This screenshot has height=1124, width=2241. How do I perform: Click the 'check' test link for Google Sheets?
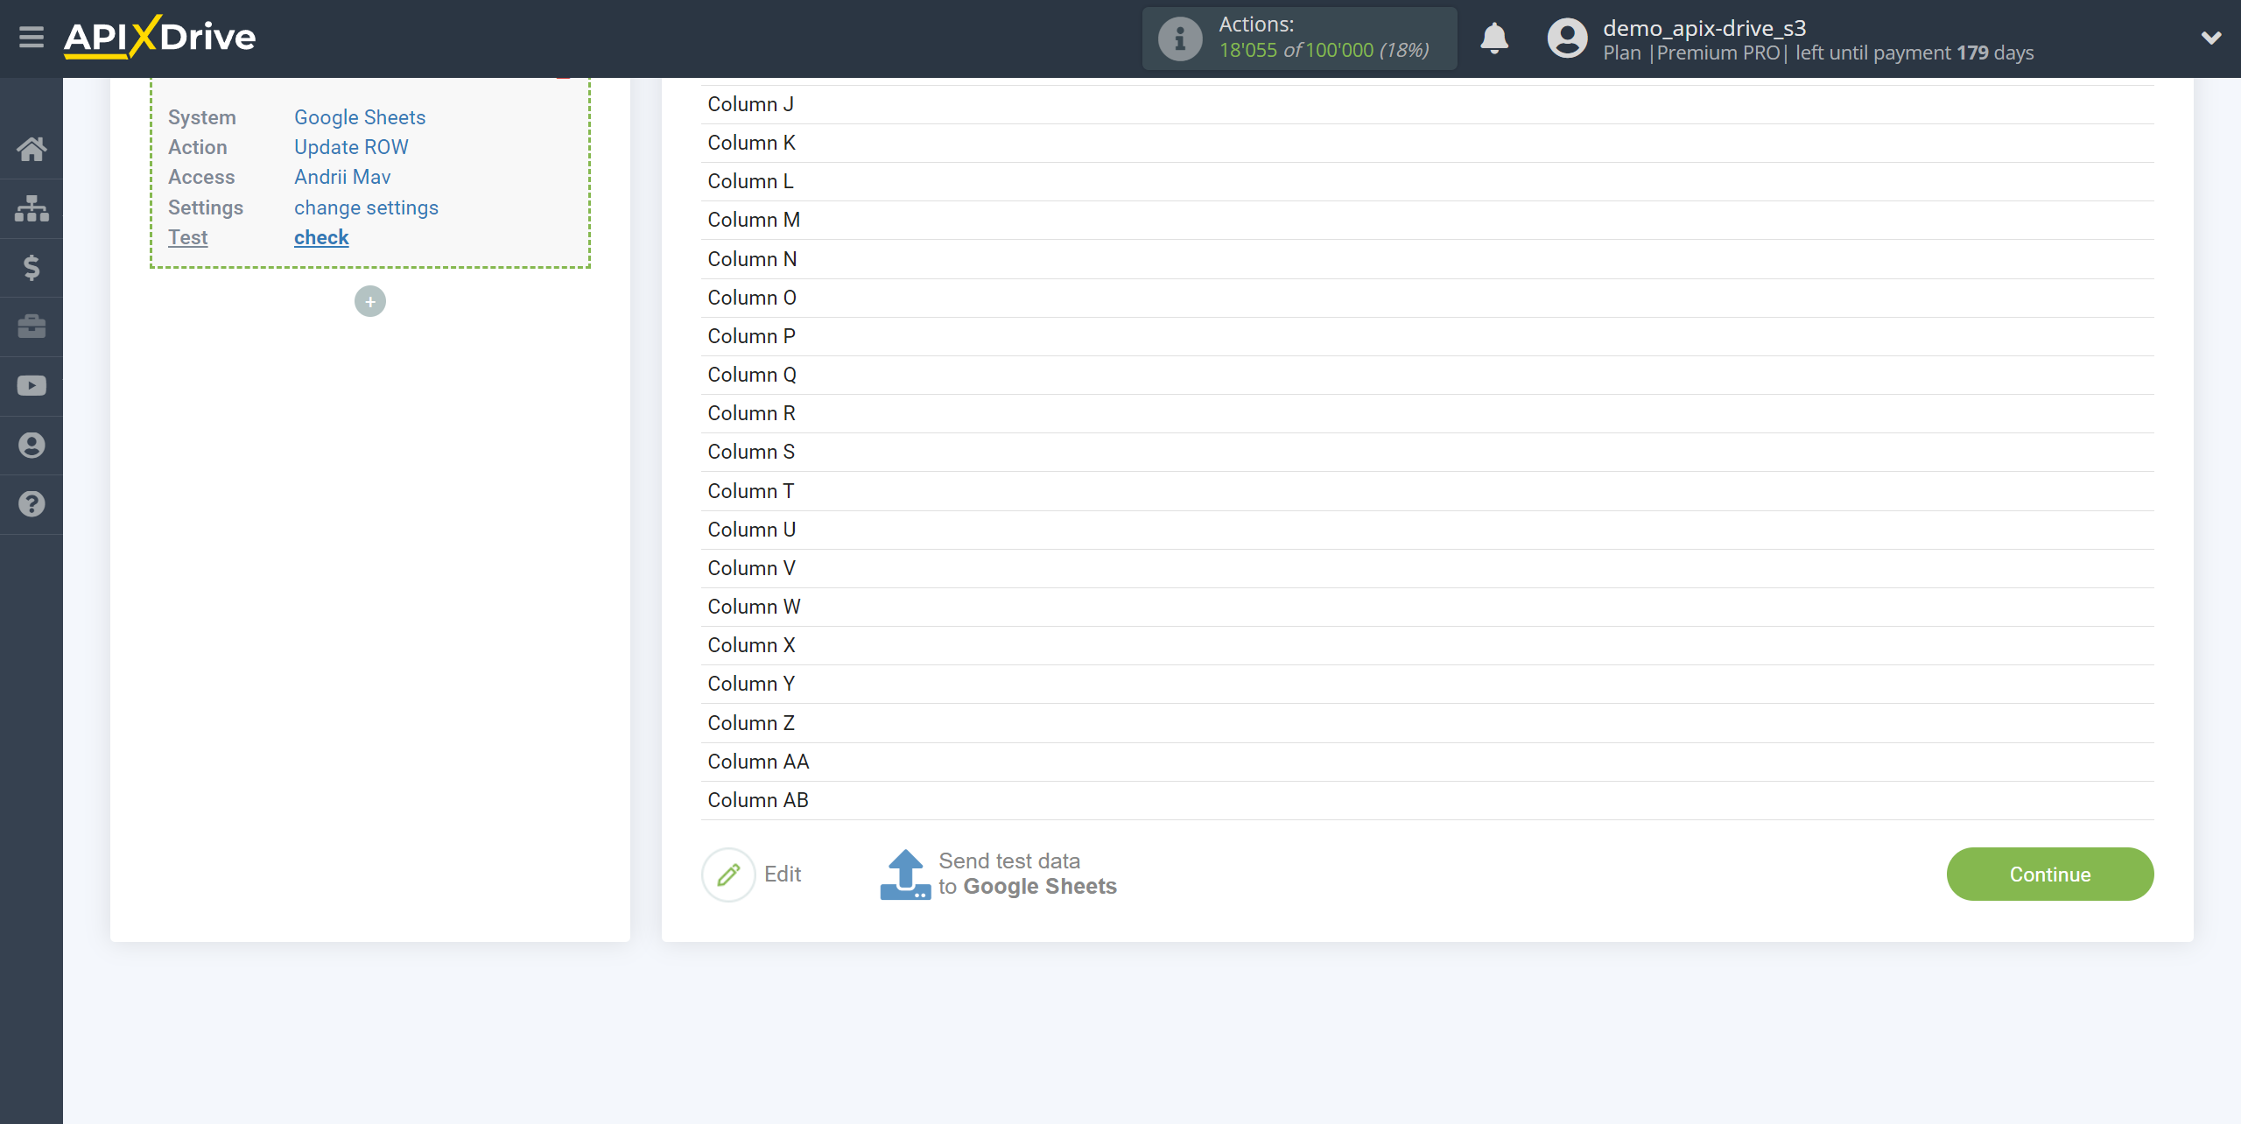coord(320,236)
